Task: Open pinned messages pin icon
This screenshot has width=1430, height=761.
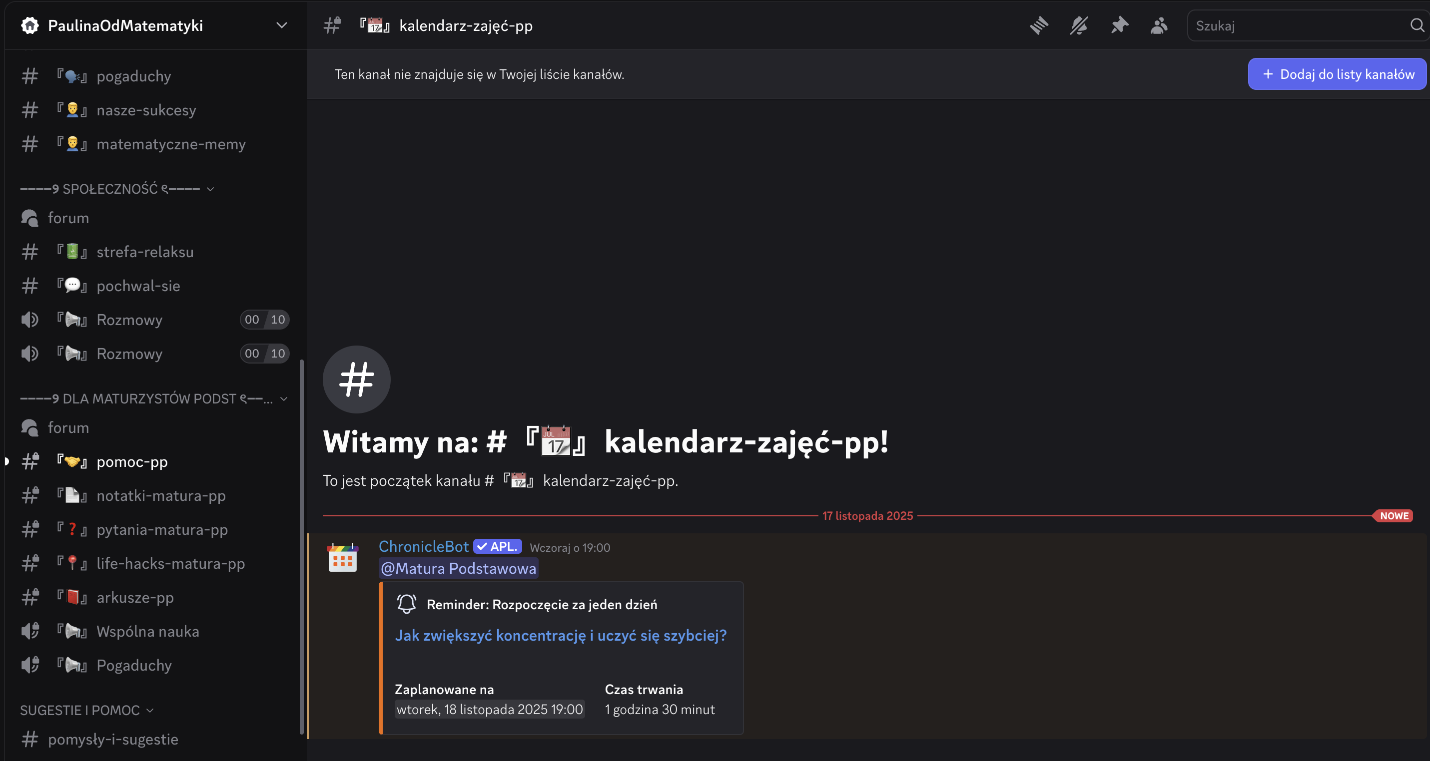Action: click(x=1119, y=25)
